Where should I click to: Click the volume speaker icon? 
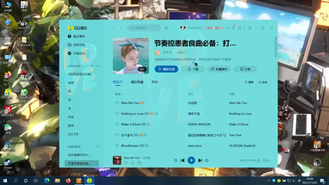[x=207, y=160]
